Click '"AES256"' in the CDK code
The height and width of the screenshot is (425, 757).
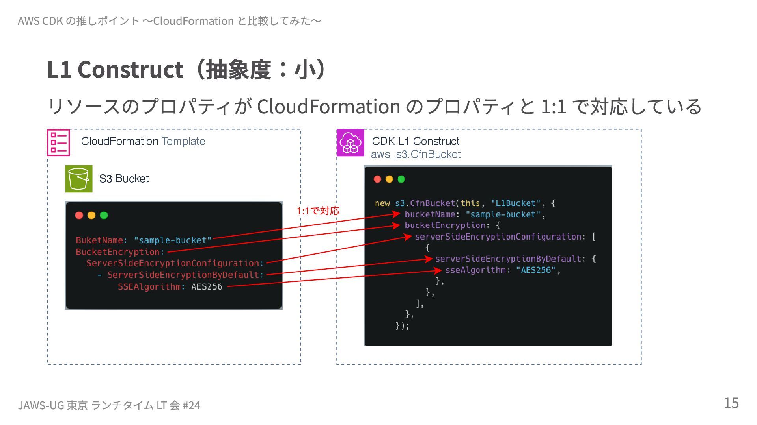tap(536, 270)
